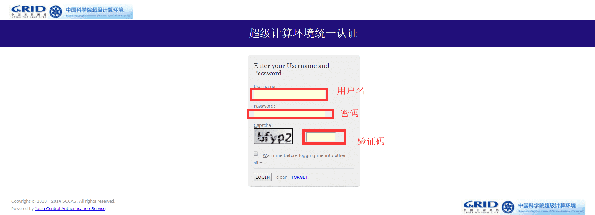Click the footer 中国科学院超级计算环境 banner text
Viewport: 595px width, 215px height.
547,205
